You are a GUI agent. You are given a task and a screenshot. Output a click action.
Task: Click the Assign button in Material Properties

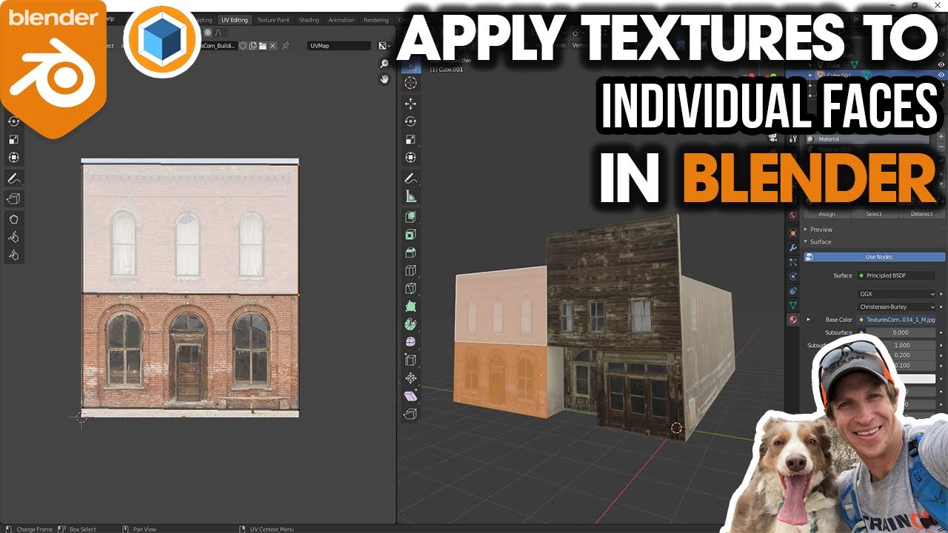pos(827,214)
